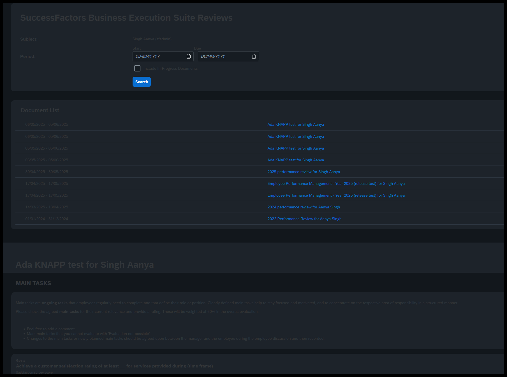Viewport: 507px width, 377px height.
Task: Open 2025 performance review for Singh Aanya
Action: 304,172
